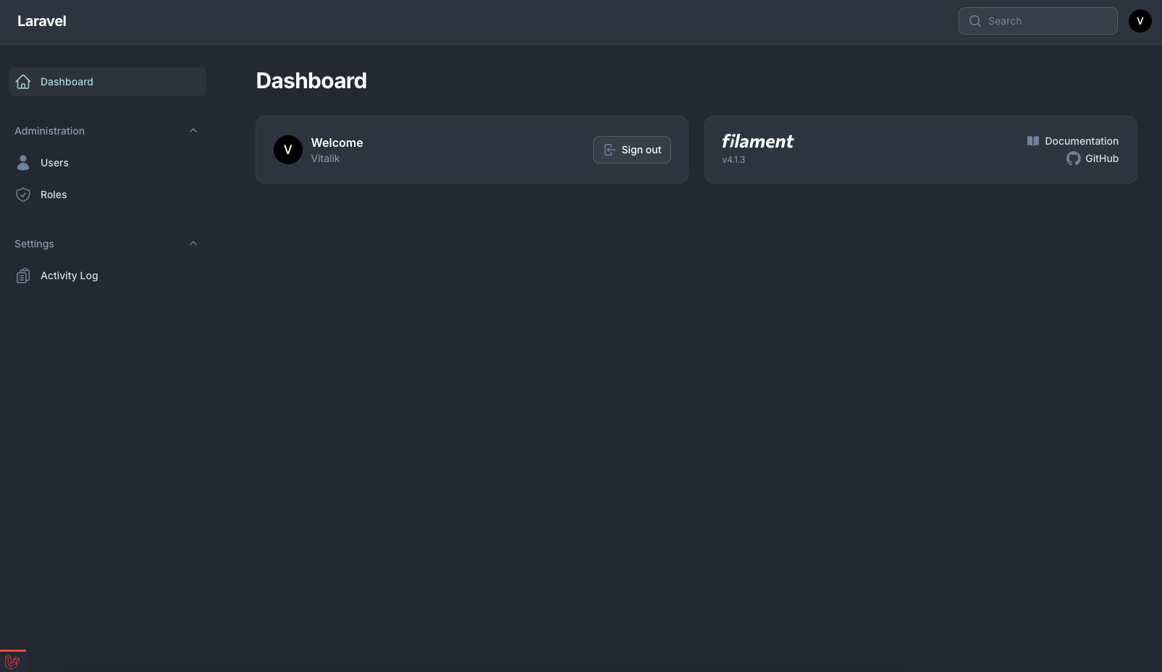Image resolution: width=1162 pixels, height=672 pixels.
Task: Click the Laravel brand logo text
Action: [x=42, y=21]
